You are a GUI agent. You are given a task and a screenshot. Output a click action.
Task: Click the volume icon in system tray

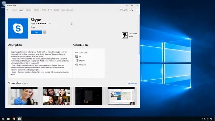coord(208,119)
